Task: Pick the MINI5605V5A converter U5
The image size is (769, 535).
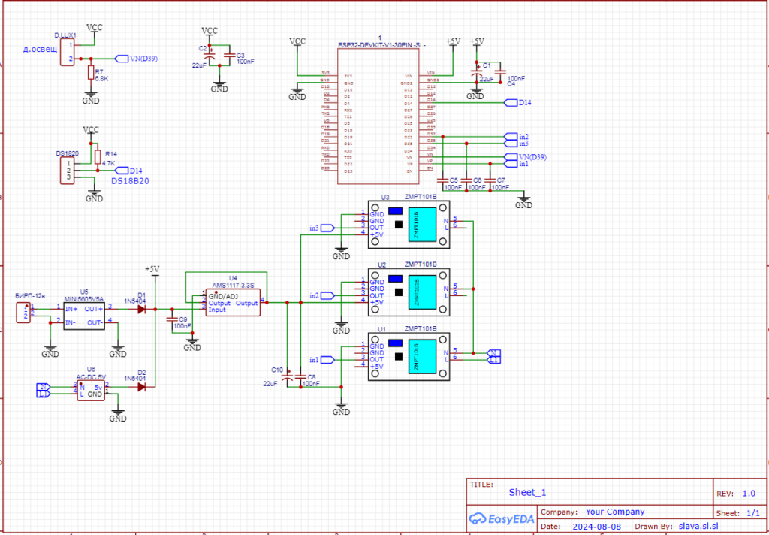Action: [83, 315]
